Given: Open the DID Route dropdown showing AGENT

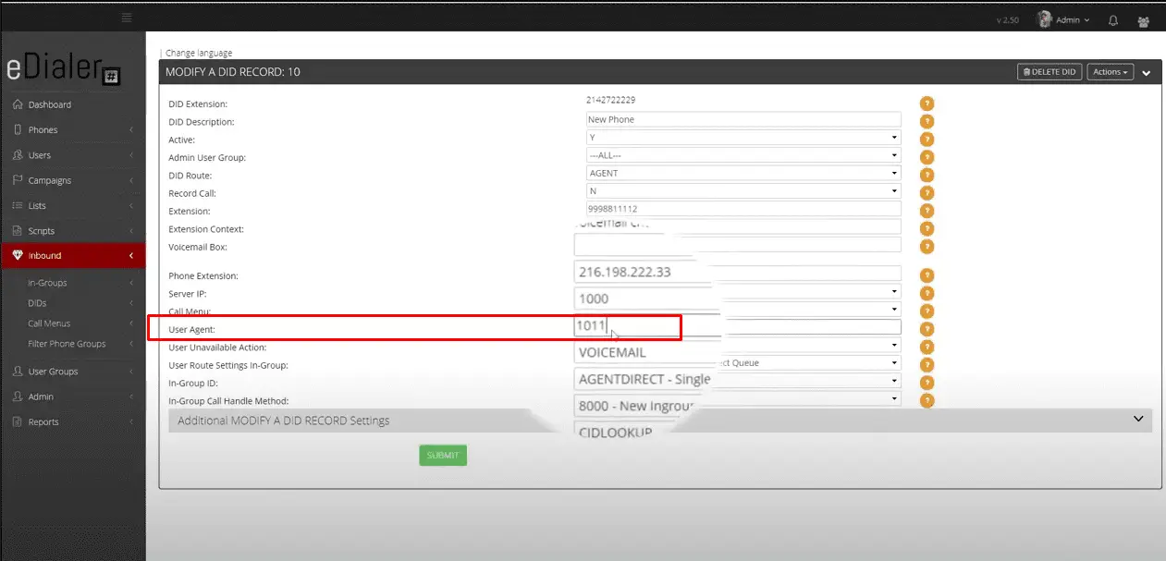Looking at the screenshot, I should pos(743,173).
